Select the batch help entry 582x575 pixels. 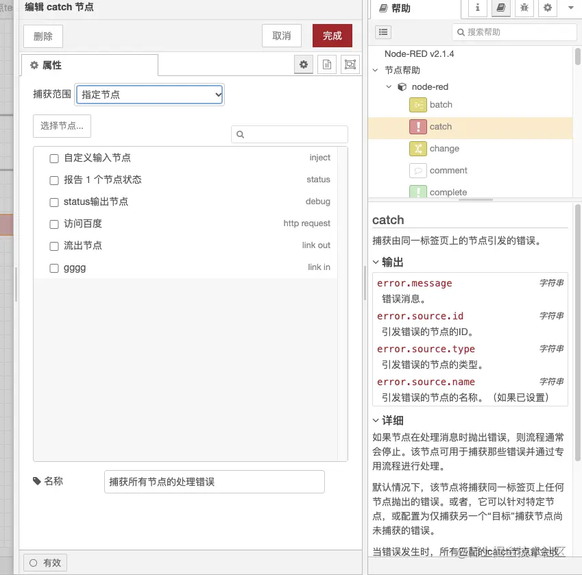click(x=470, y=105)
